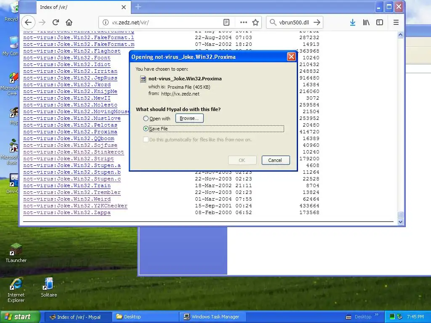Check Do this automatically for files checkbox
Viewport: 431px width, 323px height.
coord(146,140)
